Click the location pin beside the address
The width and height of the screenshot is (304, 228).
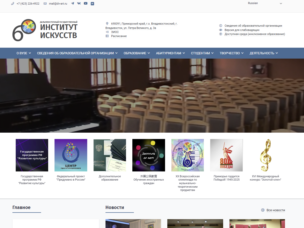[x=107, y=23]
